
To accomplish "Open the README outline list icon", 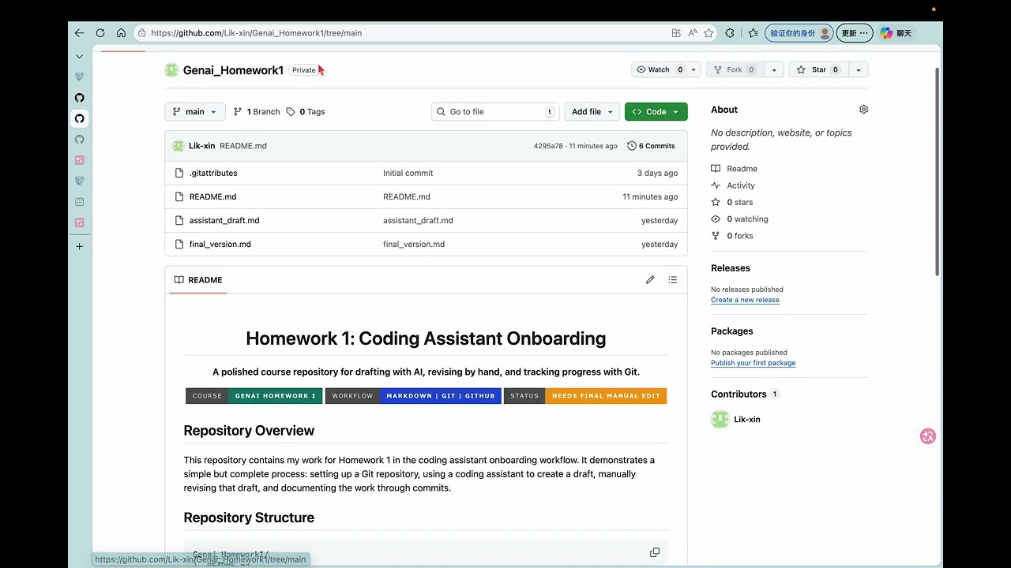I will click(673, 280).
